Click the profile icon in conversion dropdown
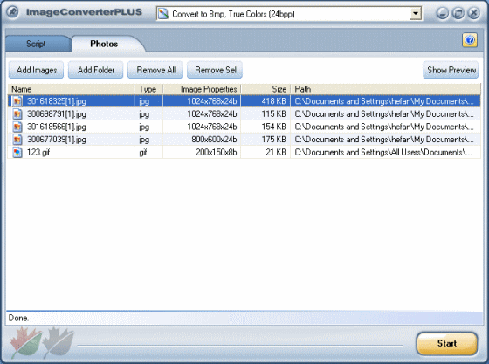Screen dimensions: 489x364 (163, 14)
